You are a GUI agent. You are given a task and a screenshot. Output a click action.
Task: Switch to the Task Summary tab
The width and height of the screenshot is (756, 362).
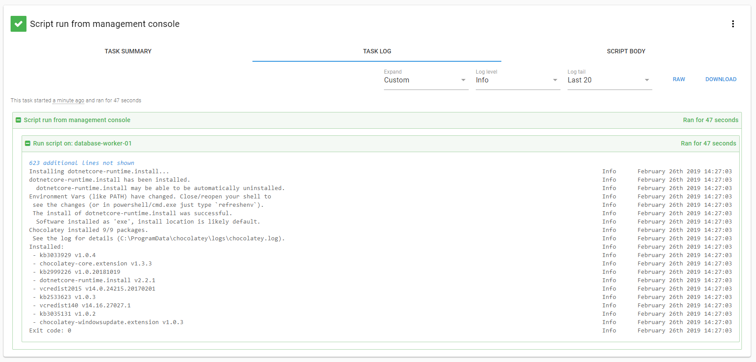(128, 51)
